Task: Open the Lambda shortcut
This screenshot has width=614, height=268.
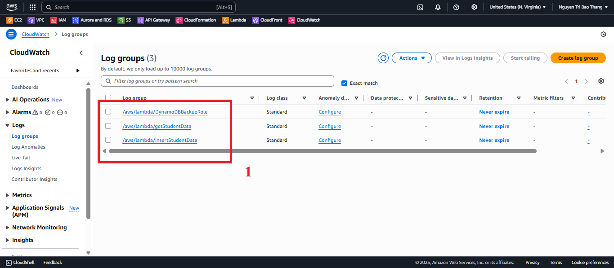Action: point(234,20)
